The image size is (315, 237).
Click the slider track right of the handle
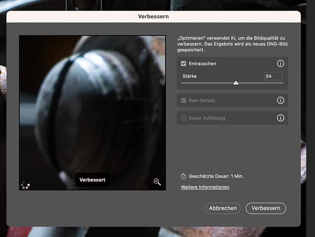(262, 83)
